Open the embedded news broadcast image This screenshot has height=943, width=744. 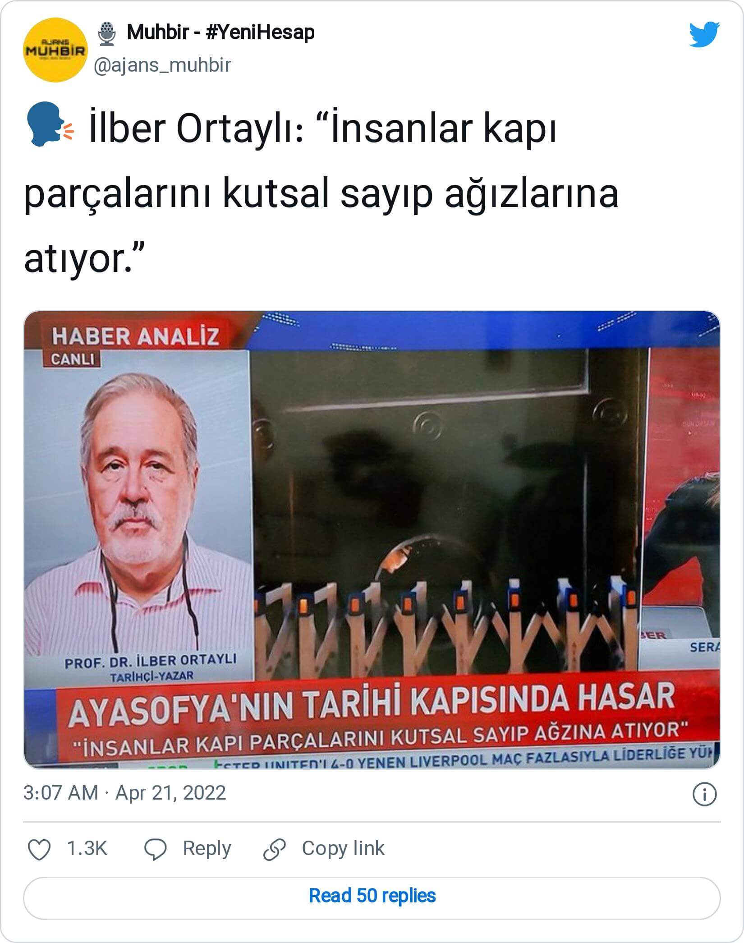tap(372, 540)
